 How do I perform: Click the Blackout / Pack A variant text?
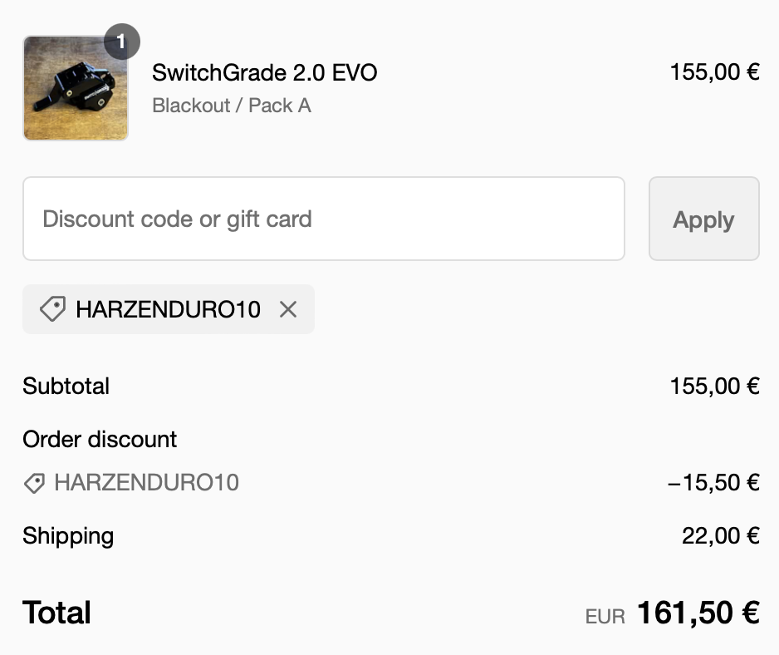click(x=232, y=106)
